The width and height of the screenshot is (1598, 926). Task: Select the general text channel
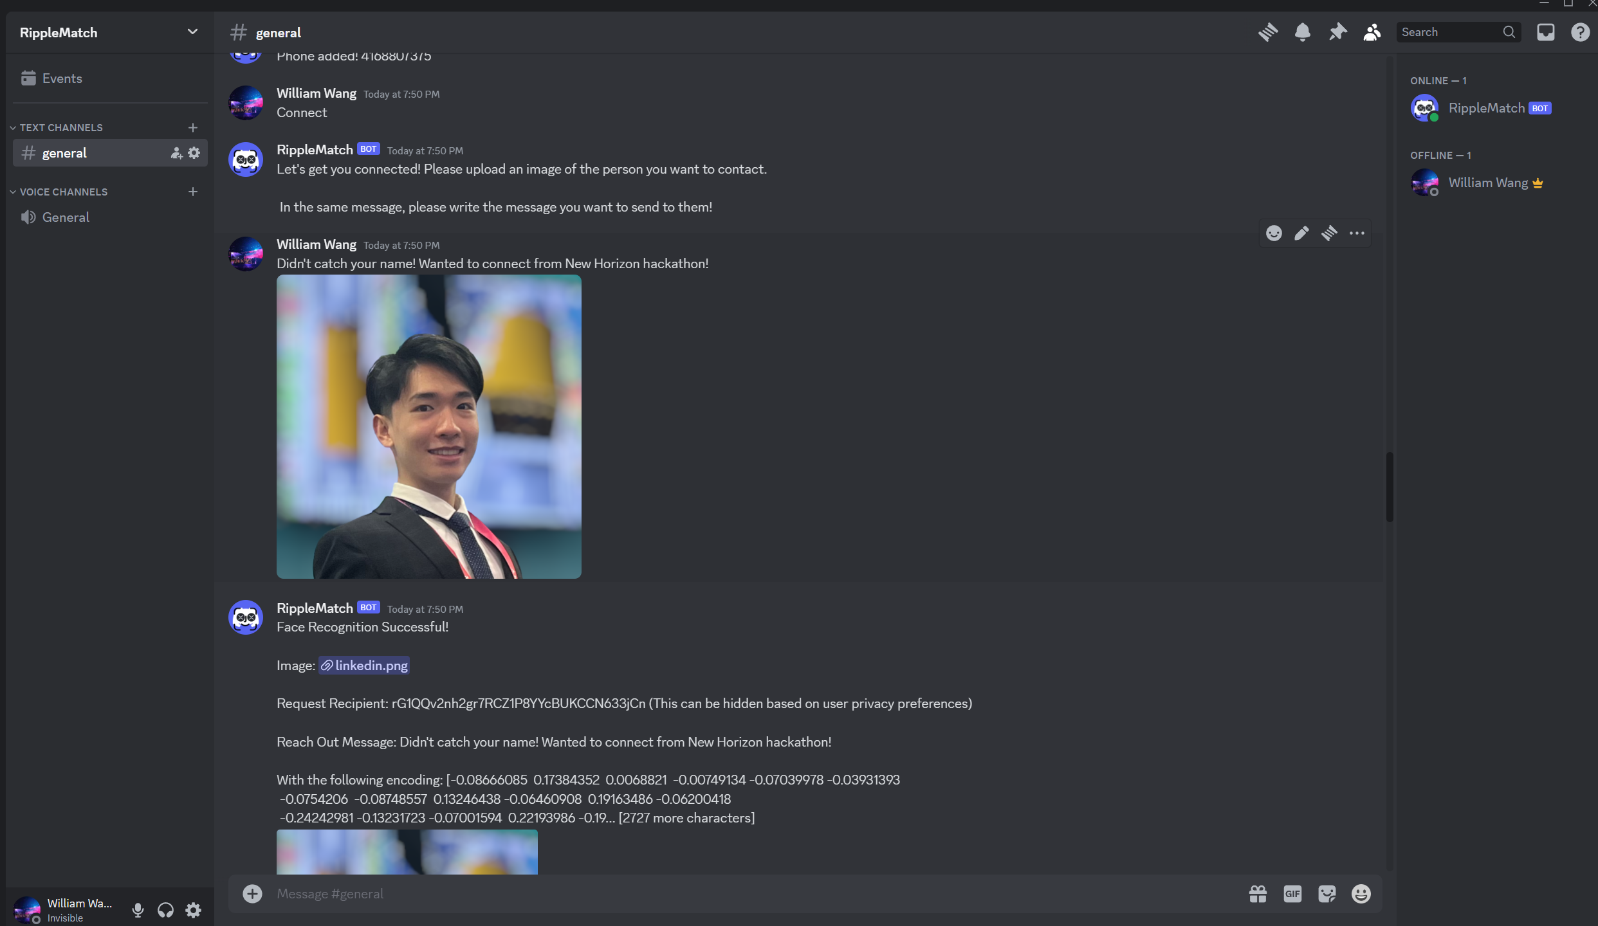point(64,153)
